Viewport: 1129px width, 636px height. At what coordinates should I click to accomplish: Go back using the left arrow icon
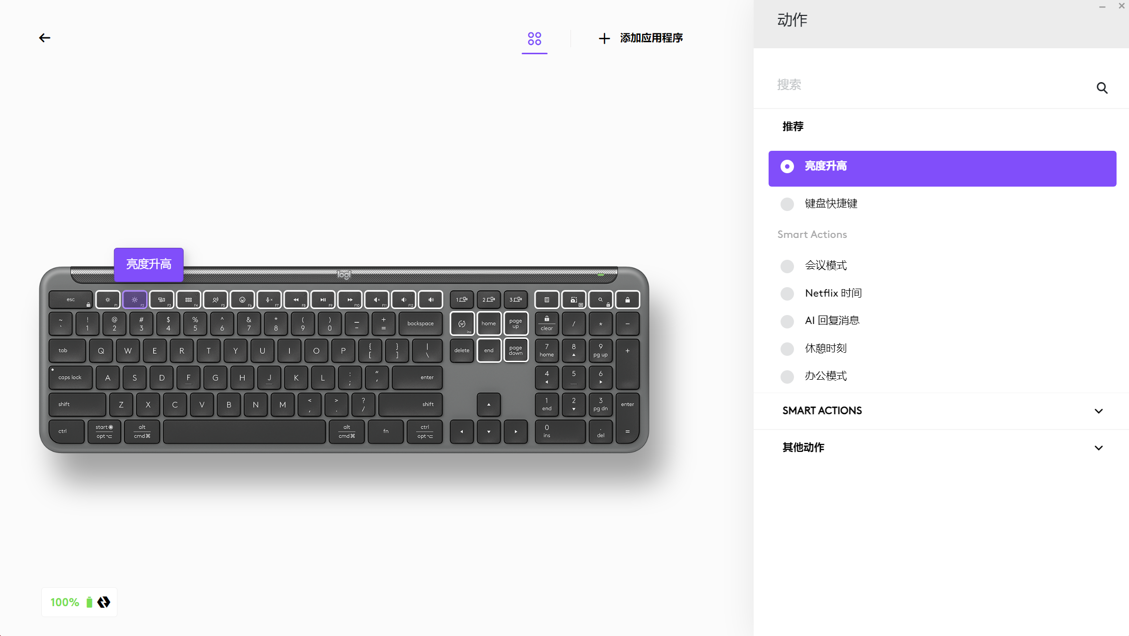[x=45, y=38]
